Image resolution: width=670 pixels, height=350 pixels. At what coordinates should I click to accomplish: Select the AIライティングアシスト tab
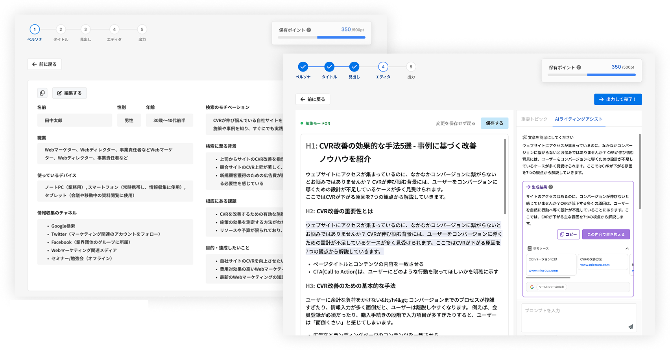tap(578, 119)
